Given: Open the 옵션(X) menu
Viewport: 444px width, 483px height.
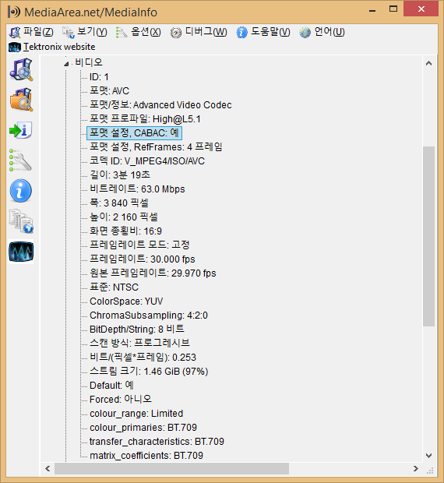Looking at the screenshot, I should [138, 32].
